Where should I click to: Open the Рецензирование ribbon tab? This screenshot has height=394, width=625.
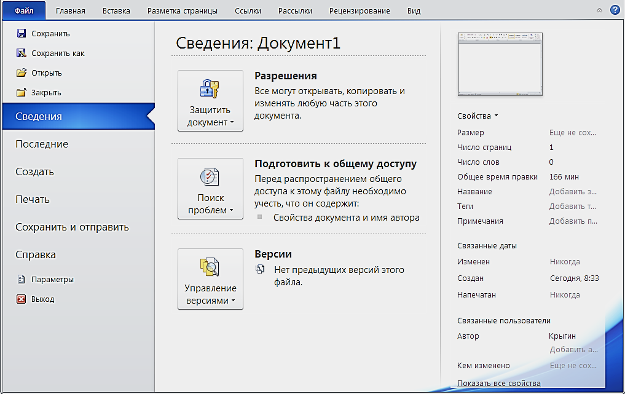click(360, 11)
